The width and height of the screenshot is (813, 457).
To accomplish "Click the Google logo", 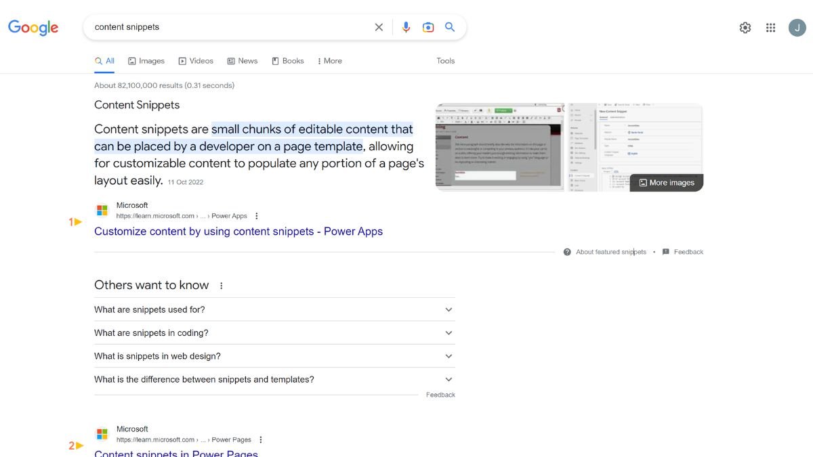I will pos(33,27).
